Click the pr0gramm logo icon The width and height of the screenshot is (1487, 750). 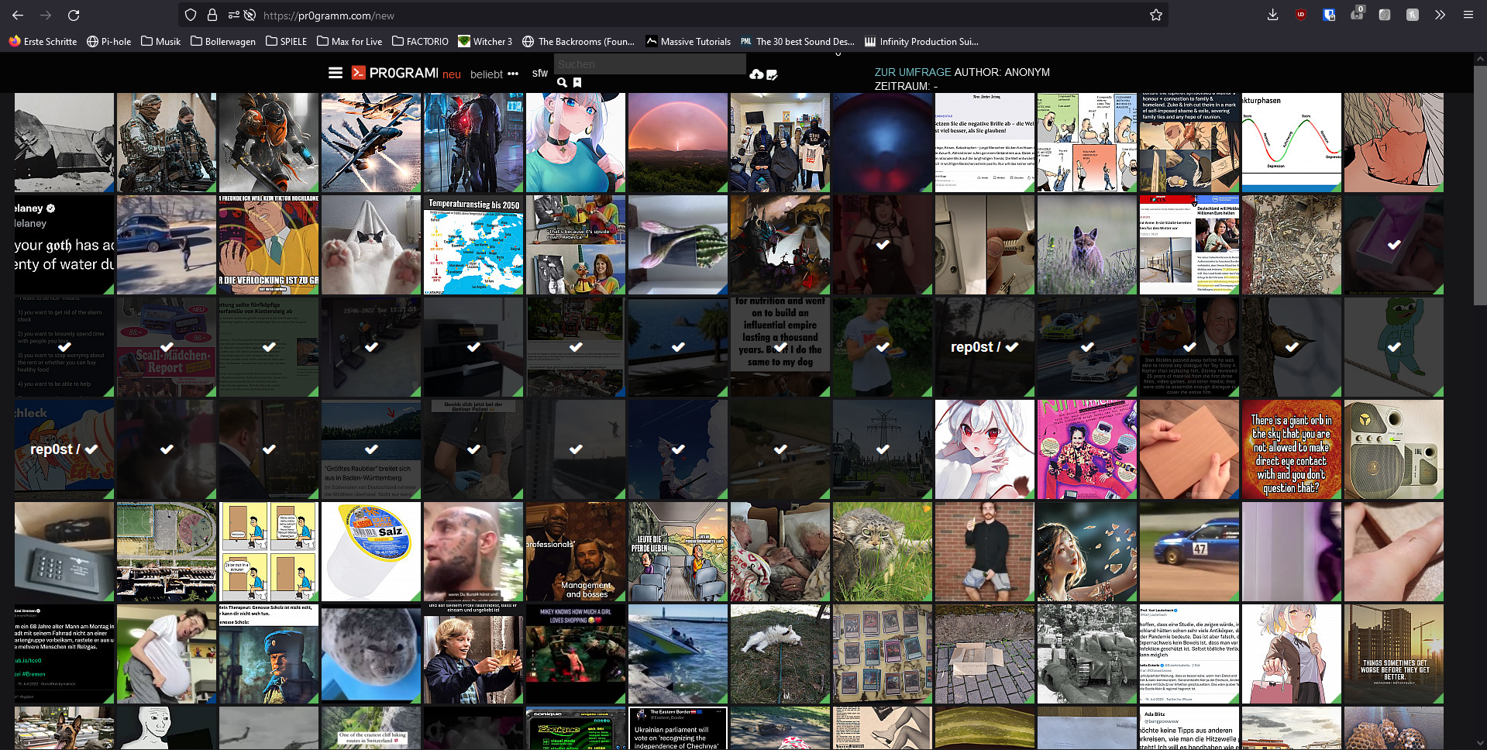pos(358,73)
